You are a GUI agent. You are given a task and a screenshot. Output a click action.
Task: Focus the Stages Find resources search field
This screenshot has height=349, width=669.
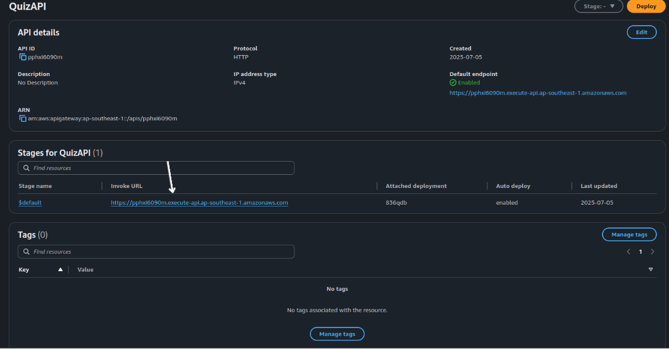click(x=162, y=168)
